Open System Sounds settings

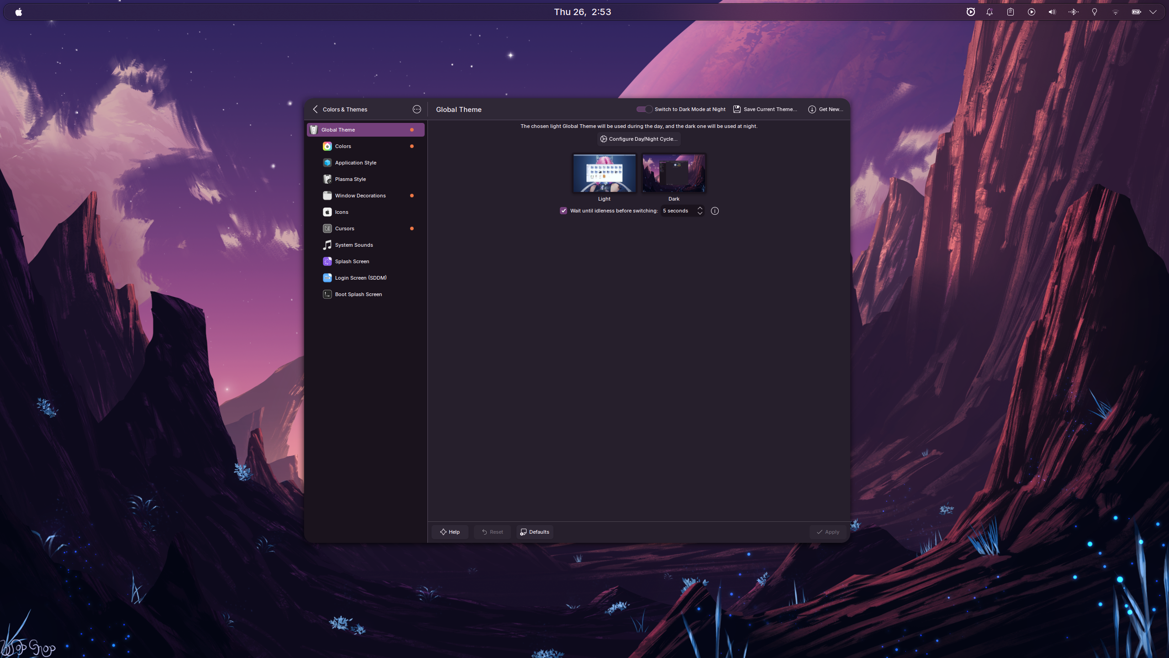pyautogui.click(x=353, y=244)
